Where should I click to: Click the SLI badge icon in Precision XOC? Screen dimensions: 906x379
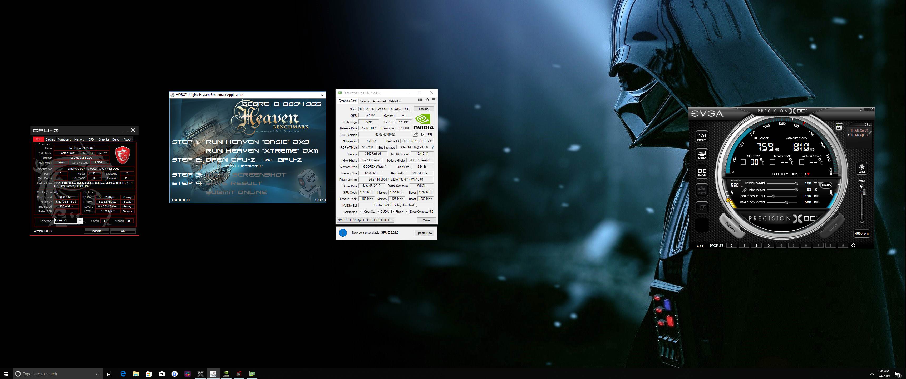[839, 127]
